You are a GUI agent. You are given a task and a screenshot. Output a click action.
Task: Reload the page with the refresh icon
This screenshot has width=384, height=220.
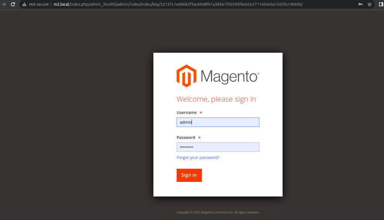pos(13,4)
